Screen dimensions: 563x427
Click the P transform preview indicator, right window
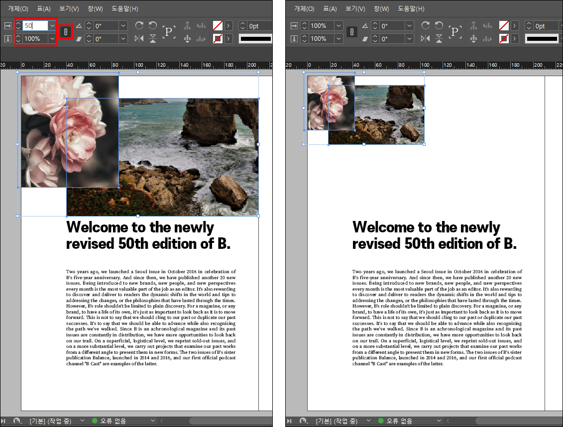pyautogui.click(x=455, y=32)
